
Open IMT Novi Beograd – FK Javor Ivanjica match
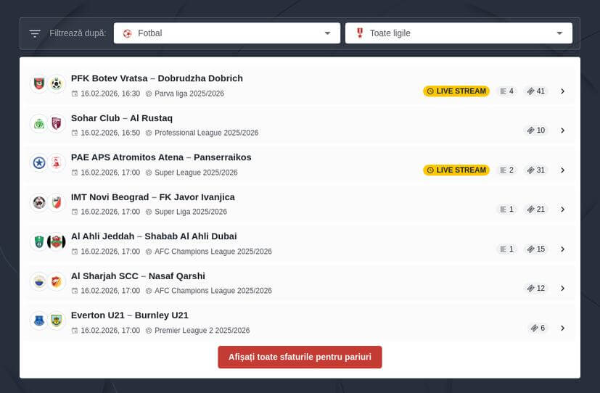pyautogui.click(x=152, y=196)
